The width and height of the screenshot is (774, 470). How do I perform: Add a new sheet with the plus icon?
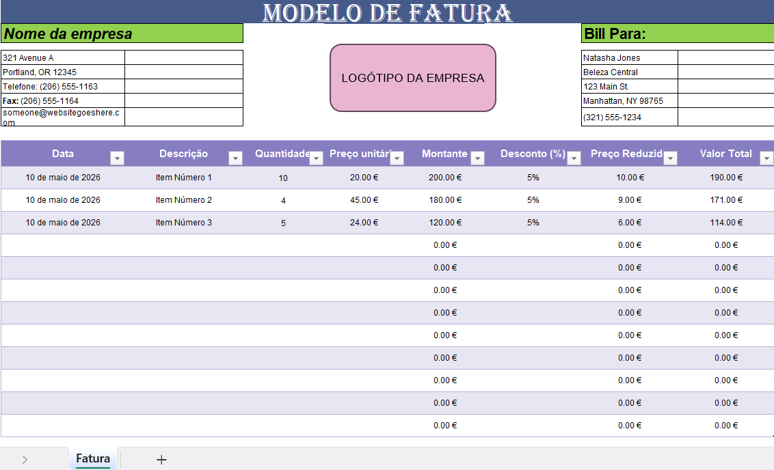click(161, 458)
